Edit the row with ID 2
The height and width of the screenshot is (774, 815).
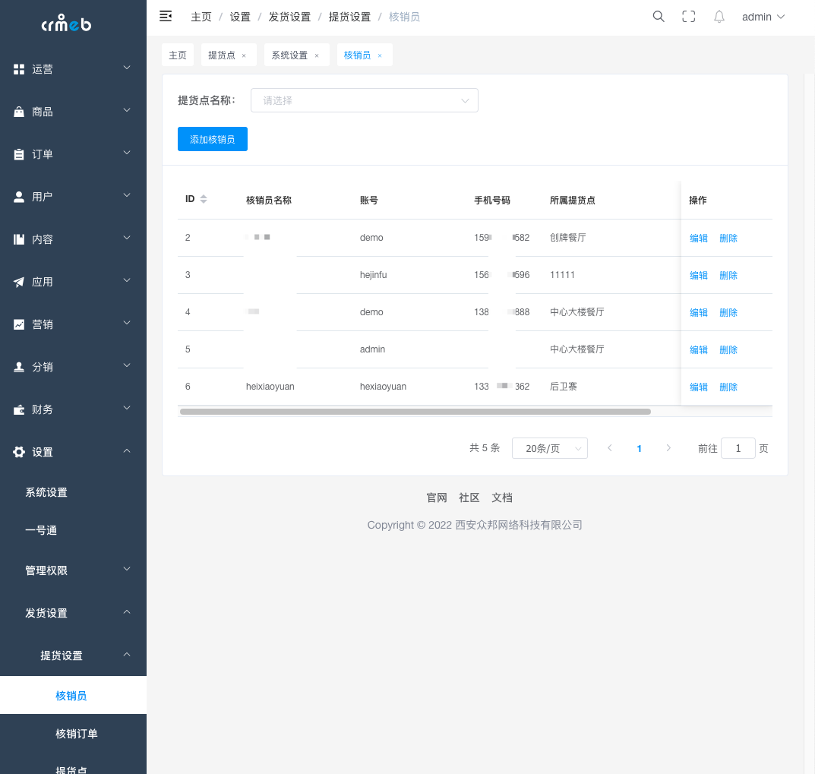tap(699, 238)
